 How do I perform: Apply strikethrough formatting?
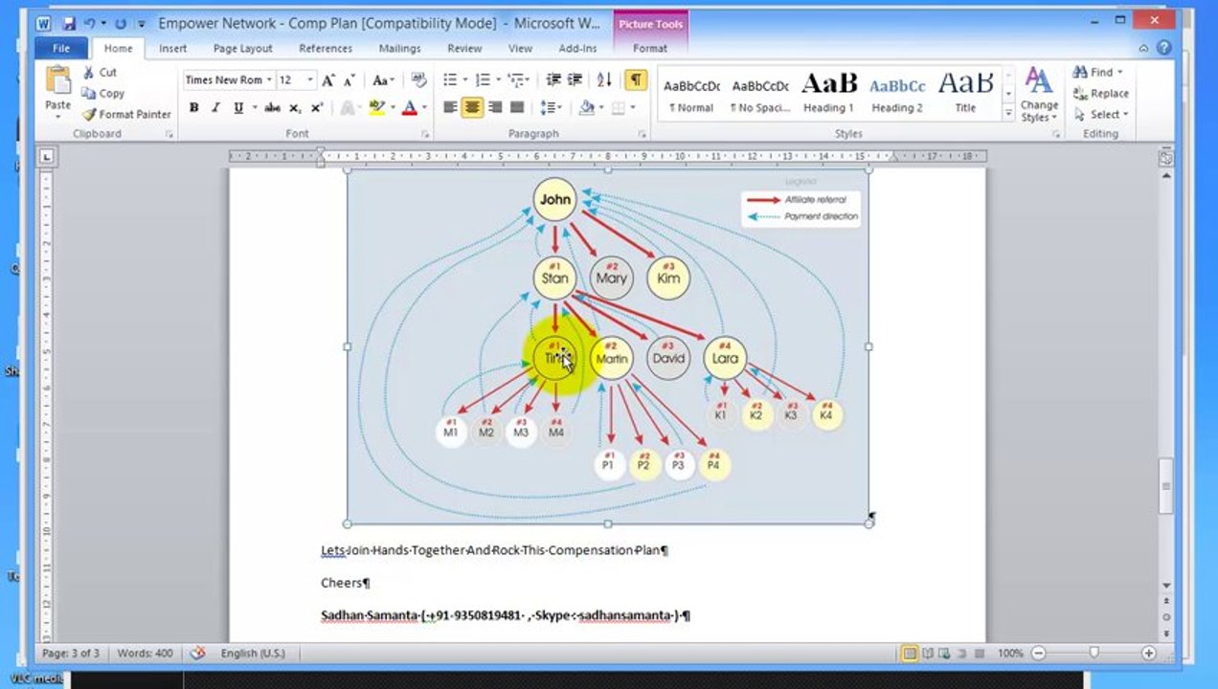pos(272,108)
